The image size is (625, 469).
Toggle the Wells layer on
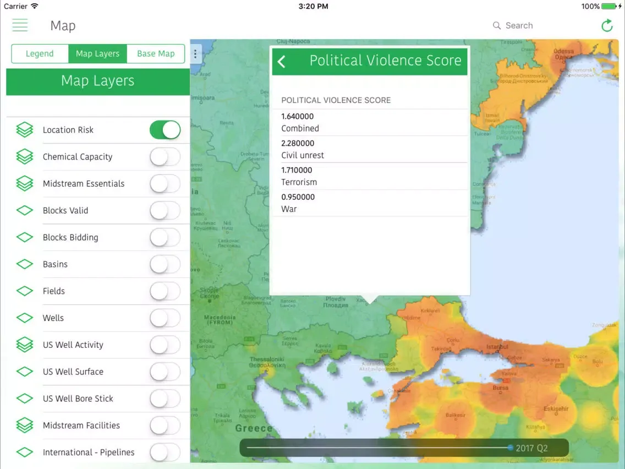165,318
